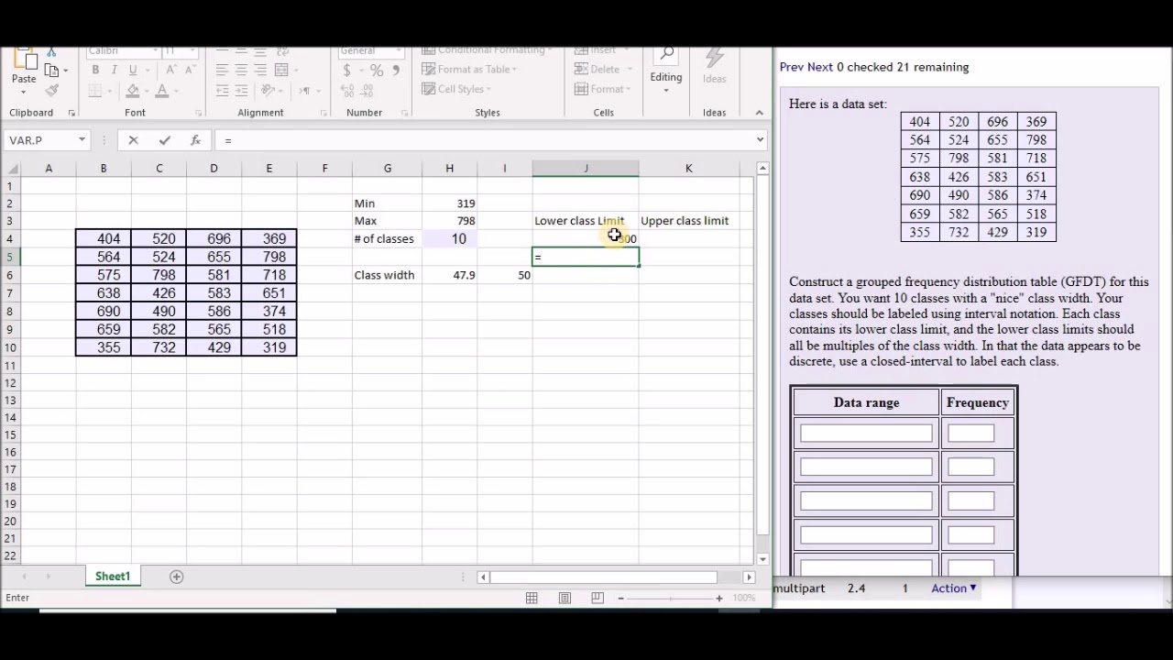Click the Prev link in web panel
Screen dimensions: 1173x660
792,67
